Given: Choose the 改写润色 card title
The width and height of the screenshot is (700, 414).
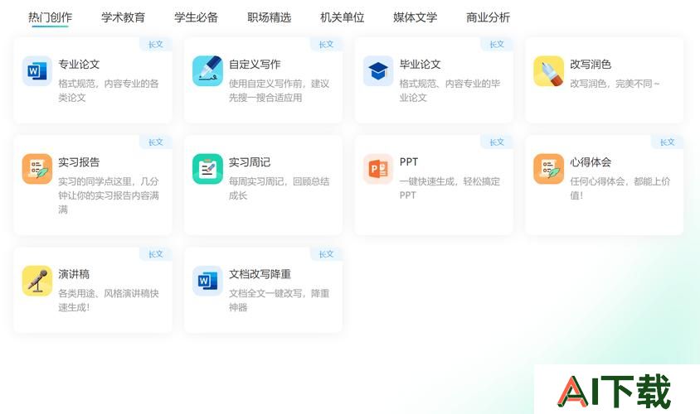Looking at the screenshot, I should point(591,65).
